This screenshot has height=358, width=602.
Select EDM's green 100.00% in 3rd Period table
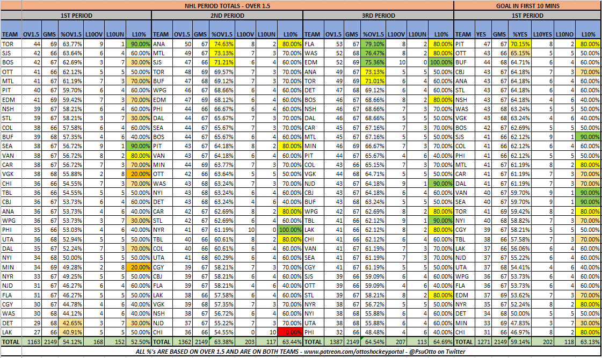click(441, 63)
